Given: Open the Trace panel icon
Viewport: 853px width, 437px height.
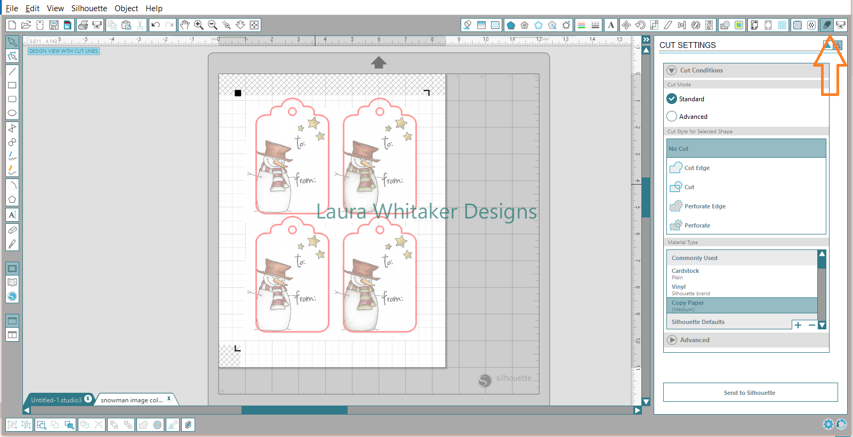Looking at the screenshot, I should point(739,25).
